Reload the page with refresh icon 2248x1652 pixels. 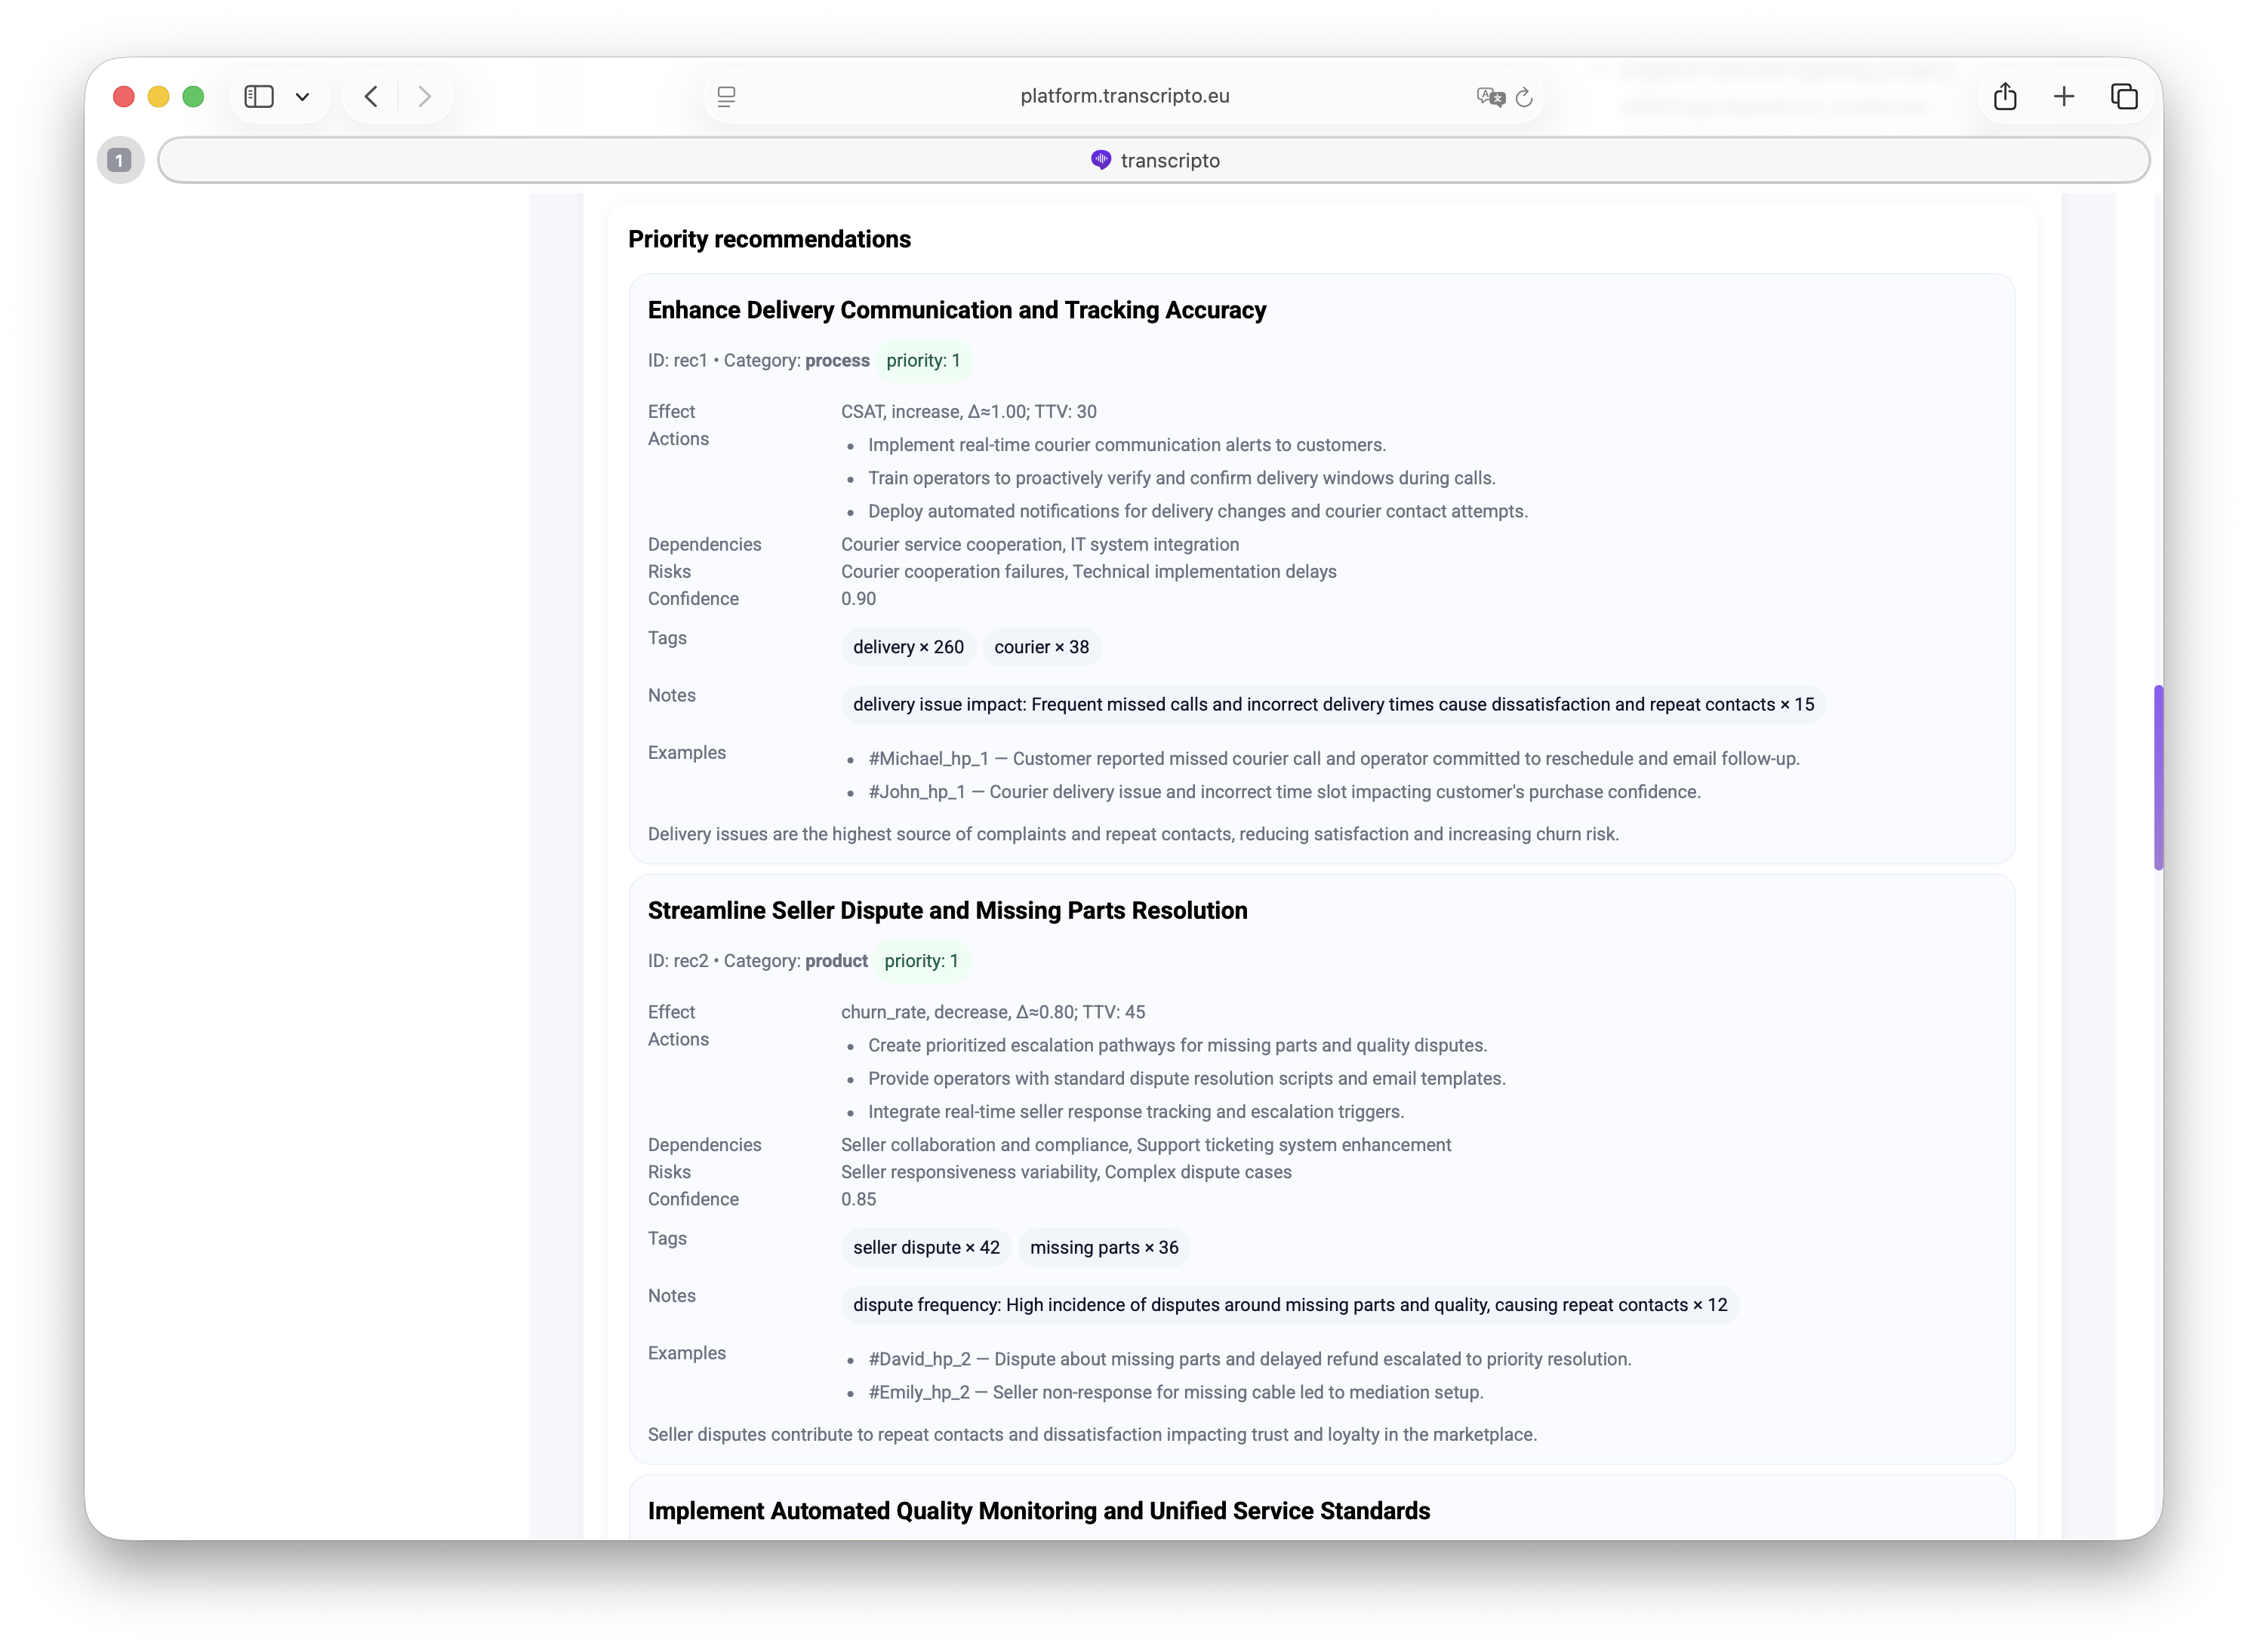[1523, 97]
